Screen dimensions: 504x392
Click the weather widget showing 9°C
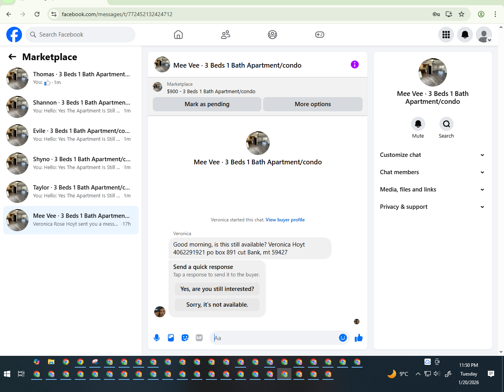point(398,374)
